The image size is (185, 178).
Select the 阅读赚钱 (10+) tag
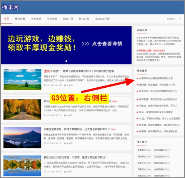[x=144, y=157]
